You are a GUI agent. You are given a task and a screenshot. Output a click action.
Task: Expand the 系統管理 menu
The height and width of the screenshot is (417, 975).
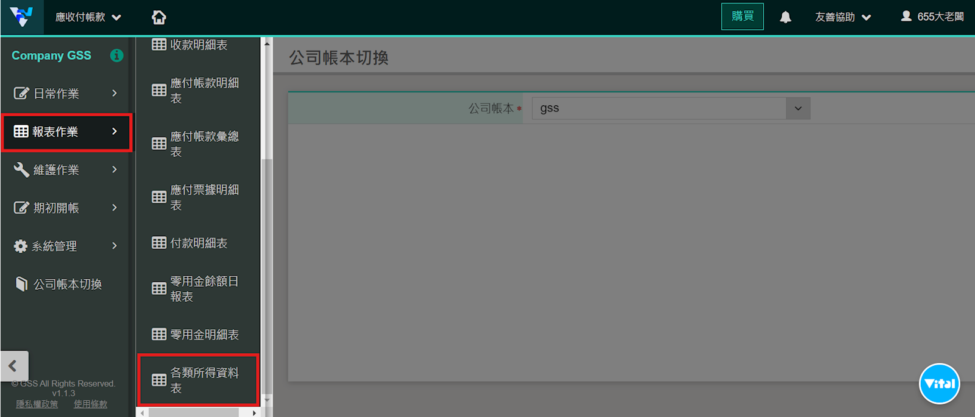pyautogui.click(x=67, y=246)
